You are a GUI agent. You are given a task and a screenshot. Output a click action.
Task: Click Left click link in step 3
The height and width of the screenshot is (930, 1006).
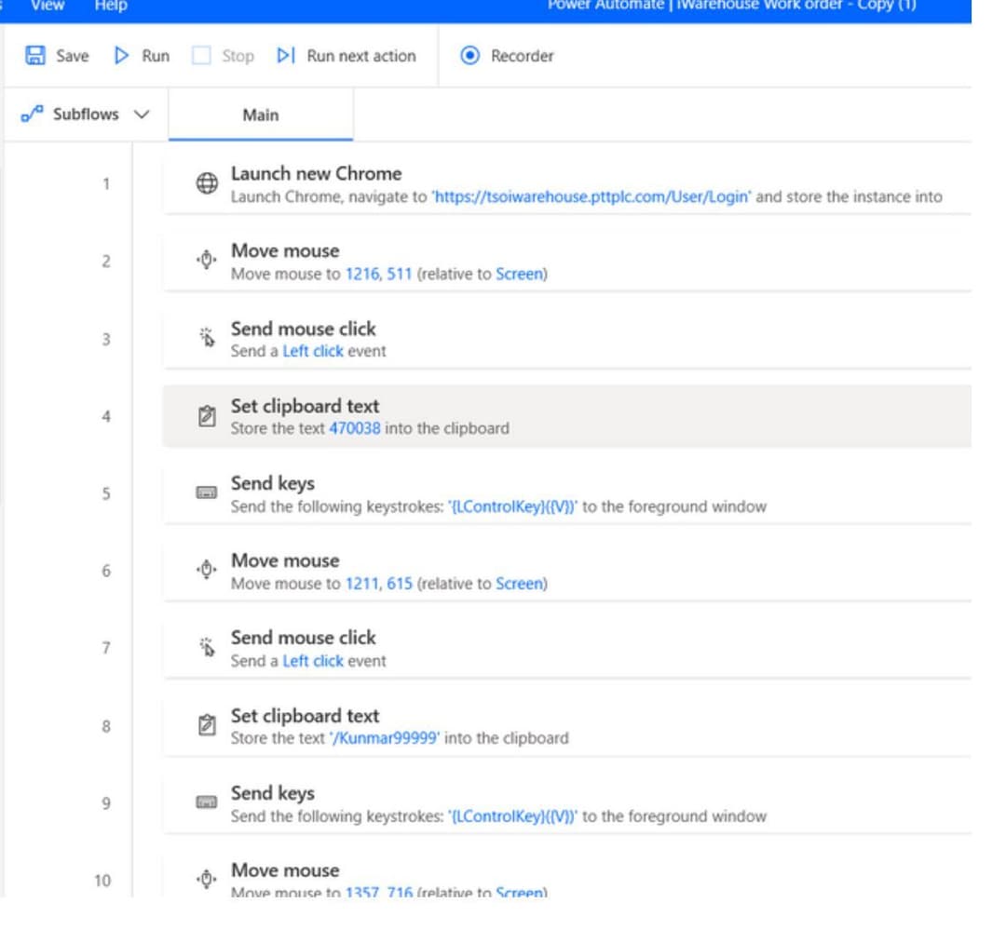tap(313, 351)
